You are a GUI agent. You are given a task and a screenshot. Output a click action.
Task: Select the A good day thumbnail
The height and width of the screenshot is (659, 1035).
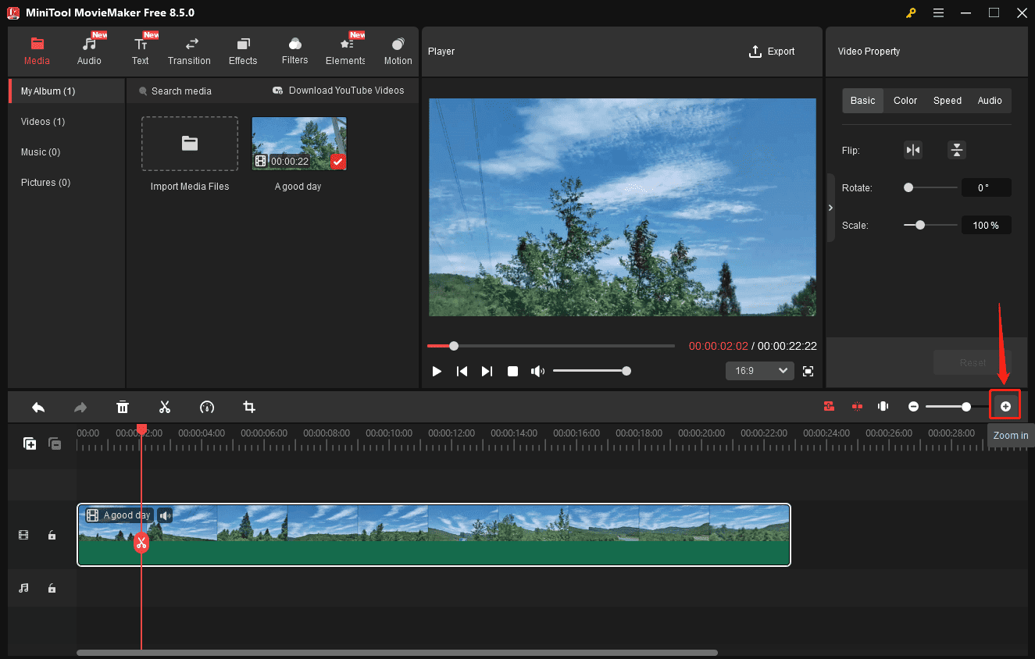(298, 143)
